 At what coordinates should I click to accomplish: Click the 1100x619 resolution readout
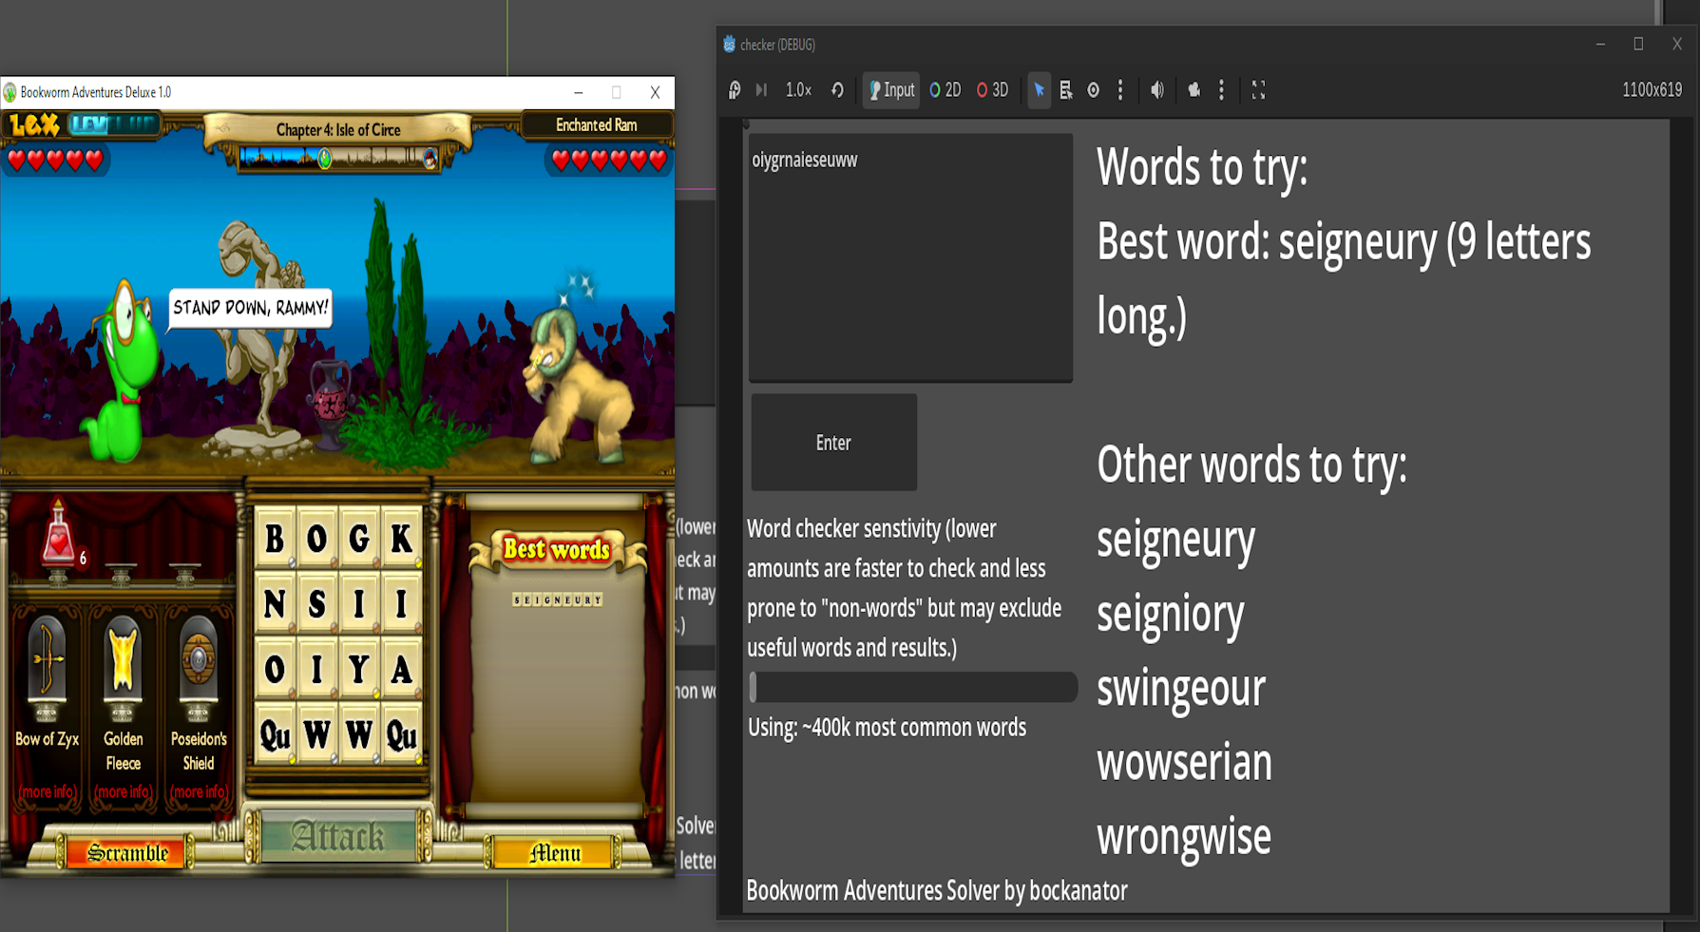point(1652,90)
